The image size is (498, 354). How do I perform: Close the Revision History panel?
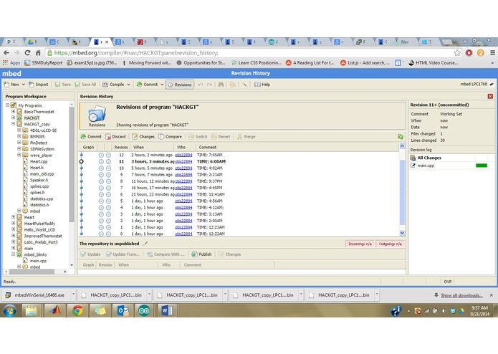(490, 96)
